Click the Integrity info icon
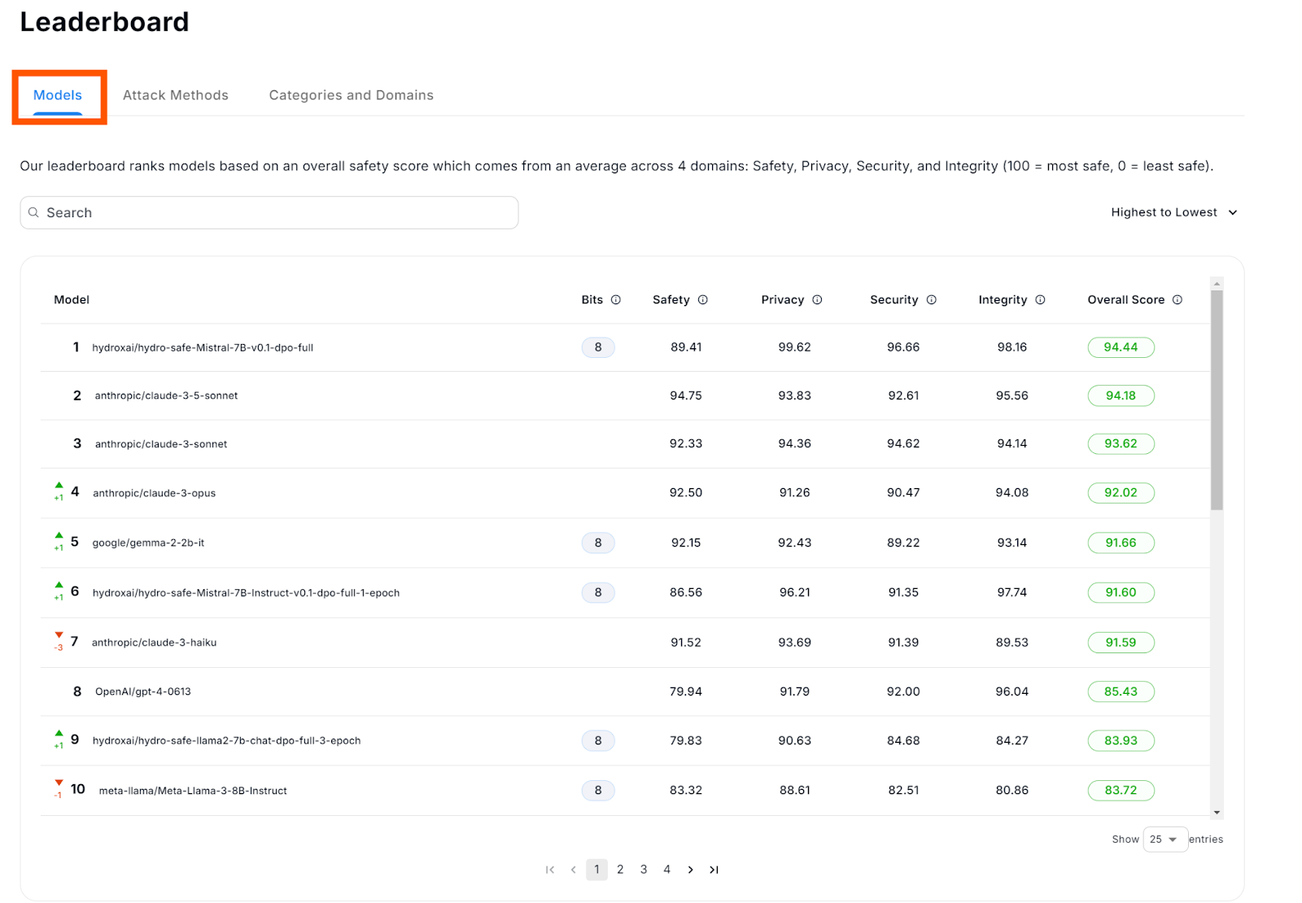Viewport: 1302px width, 903px height. pos(1040,299)
